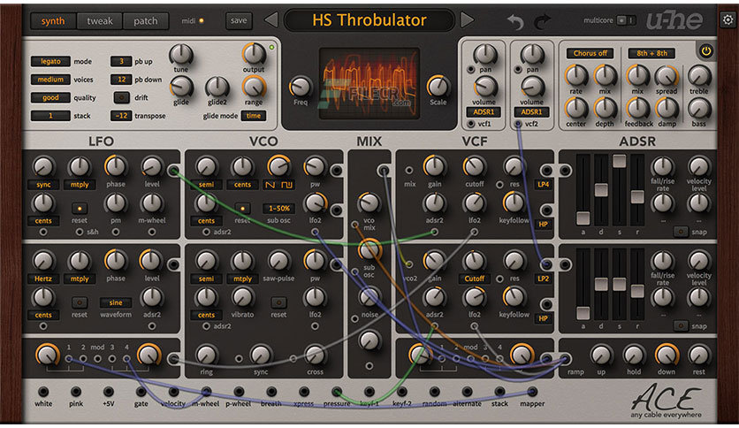Viewport: 739px width, 428px height.
Task: Open the glide mode time selector
Action: (x=254, y=116)
